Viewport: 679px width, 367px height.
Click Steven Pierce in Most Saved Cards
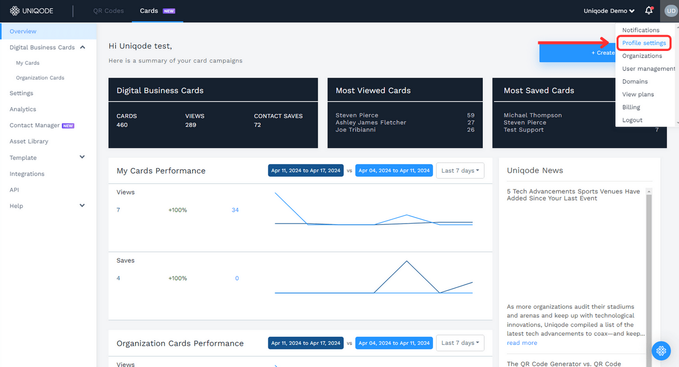[x=525, y=123]
